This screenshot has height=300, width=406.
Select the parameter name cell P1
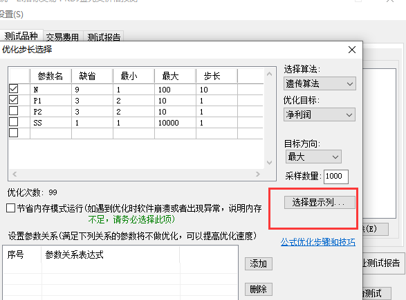[x=50, y=101]
